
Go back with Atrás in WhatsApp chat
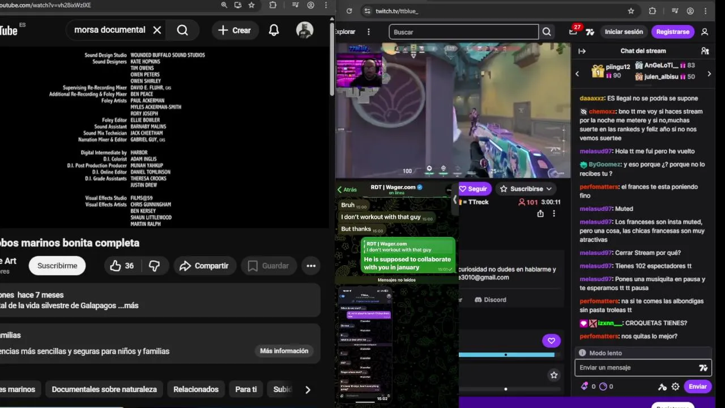[x=347, y=190]
